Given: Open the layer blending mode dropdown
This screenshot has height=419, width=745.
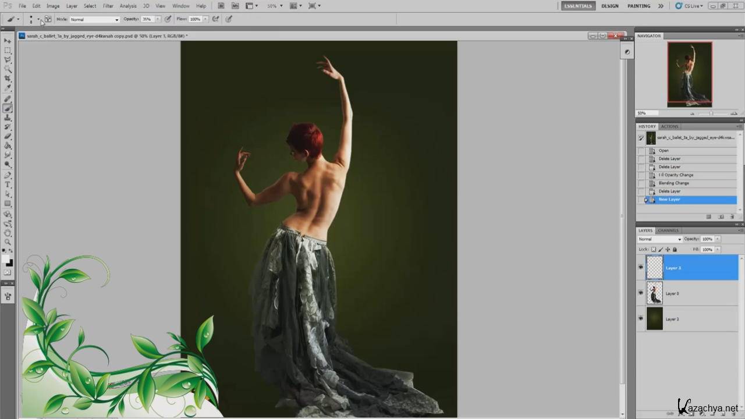Looking at the screenshot, I should pyautogui.click(x=659, y=239).
